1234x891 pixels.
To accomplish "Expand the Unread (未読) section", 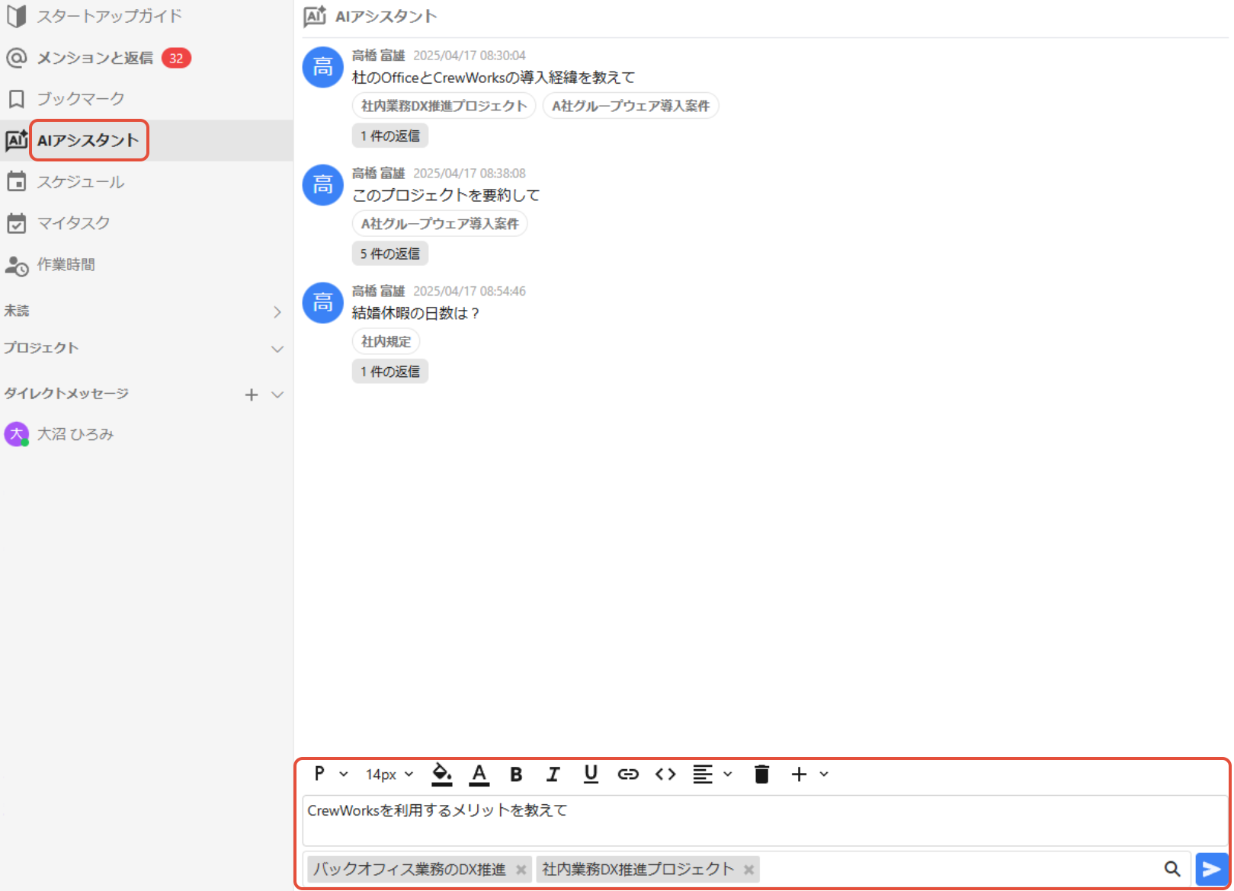I will click(277, 311).
